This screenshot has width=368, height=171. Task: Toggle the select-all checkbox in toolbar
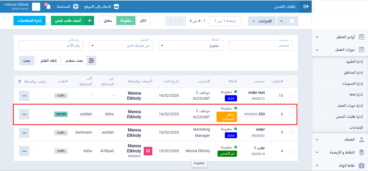(x=292, y=21)
